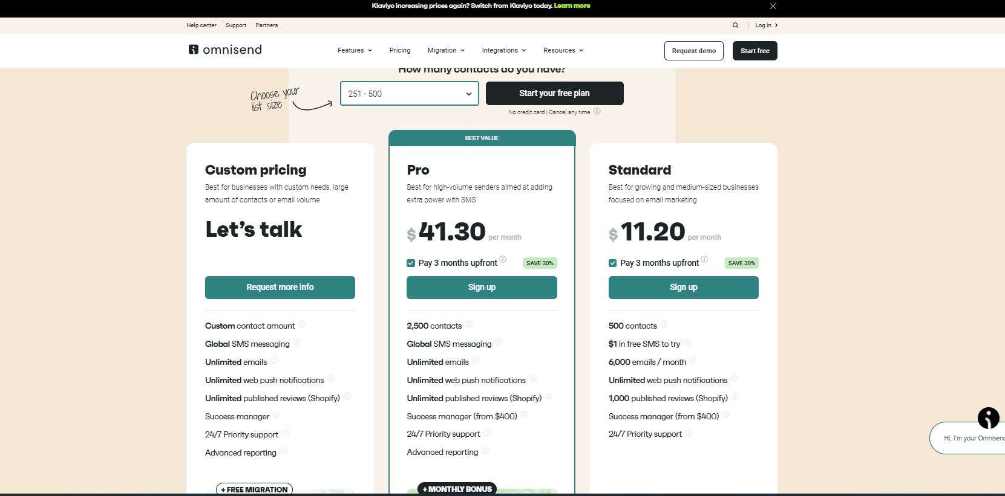Screen dimensions: 1005x496
Task: Click info icon beside Pro Pay 3 months upfront
Action: click(x=503, y=260)
